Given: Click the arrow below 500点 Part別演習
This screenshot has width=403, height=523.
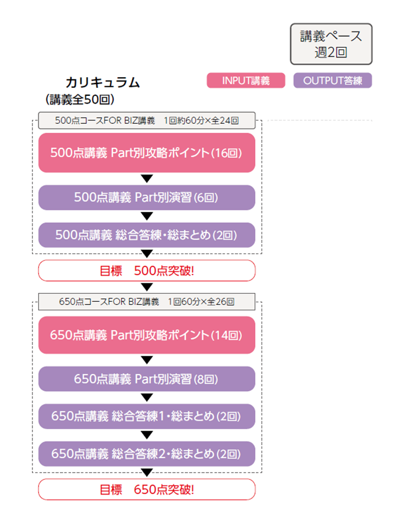Looking at the screenshot, I should 147,216.
